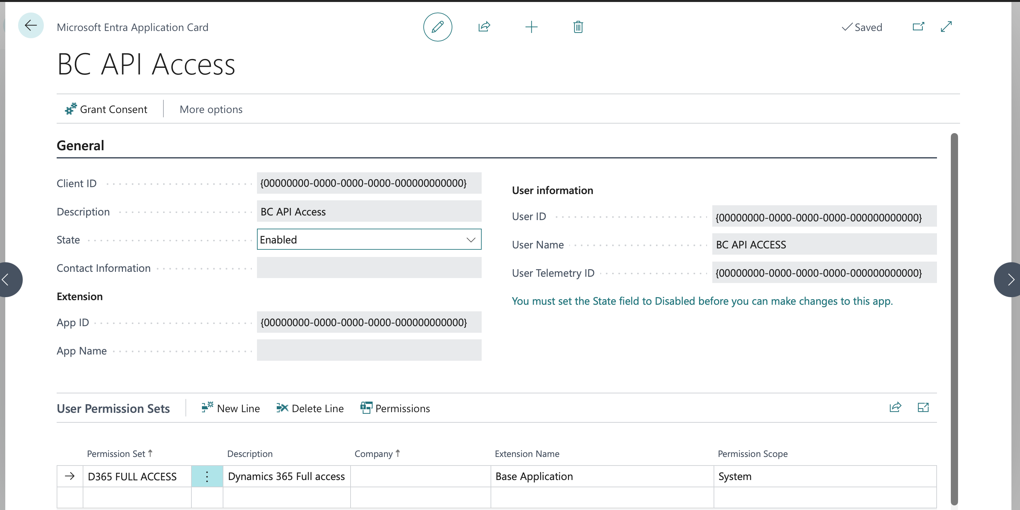Click New Line in permission sets
Image resolution: width=1020 pixels, height=510 pixels.
pos(230,408)
